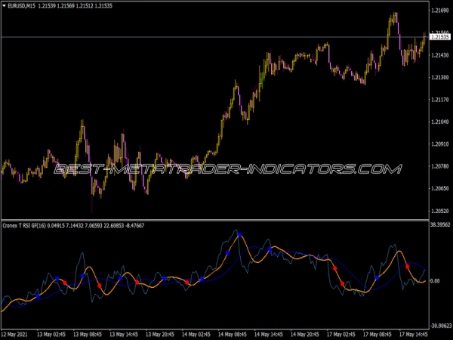The width and height of the screenshot is (453, 340).
Task: Click the 38.39562 indicator scale value
Action: tap(439, 225)
